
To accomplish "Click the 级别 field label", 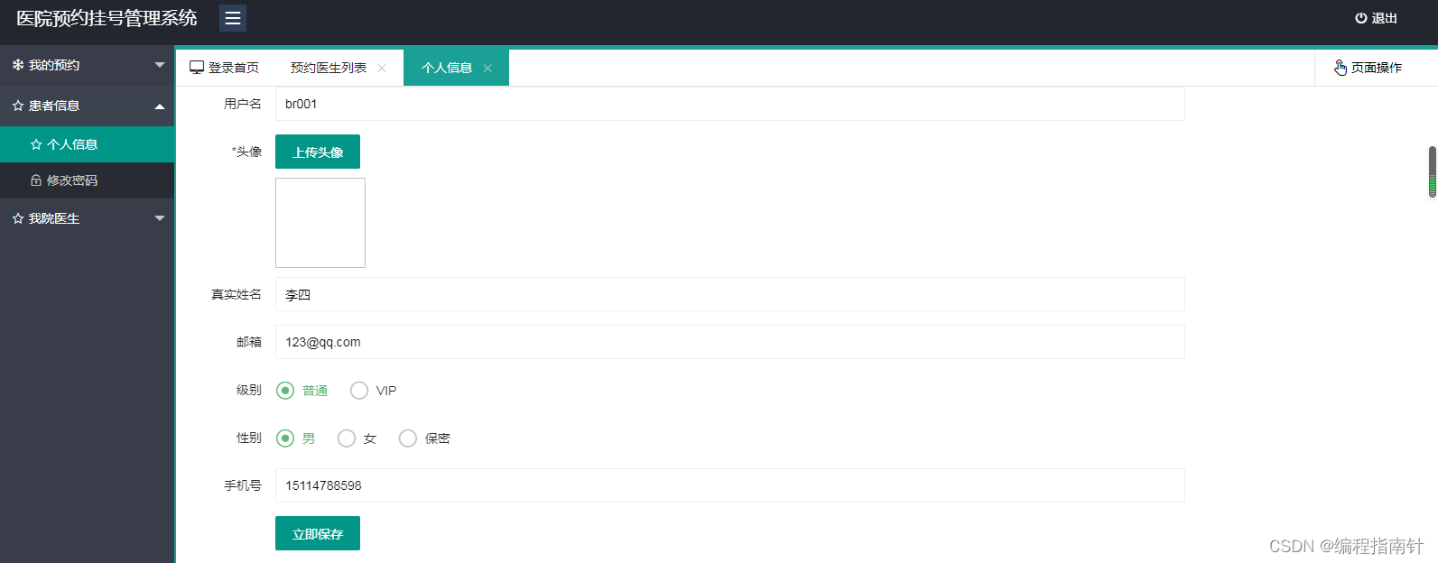I will pos(249,390).
